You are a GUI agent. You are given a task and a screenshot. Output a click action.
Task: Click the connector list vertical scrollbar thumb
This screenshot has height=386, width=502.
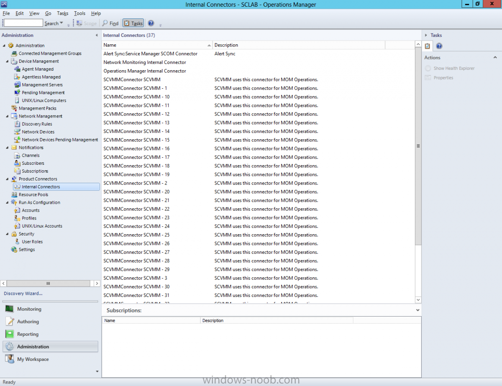click(x=418, y=146)
